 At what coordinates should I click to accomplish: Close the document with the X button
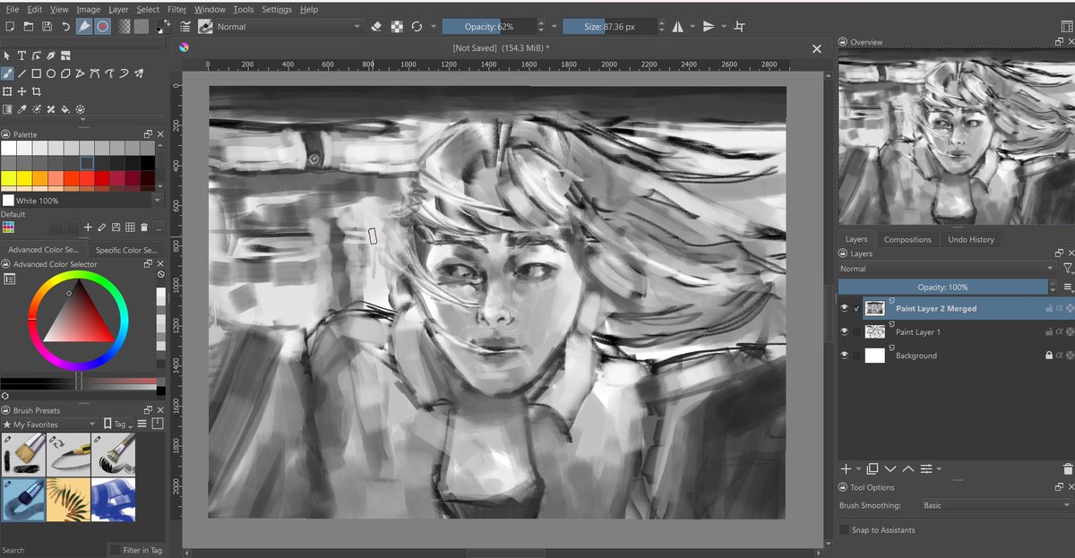point(816,48)
